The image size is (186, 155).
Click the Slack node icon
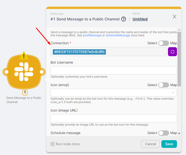pyautogui.click(x=24, y=72)
